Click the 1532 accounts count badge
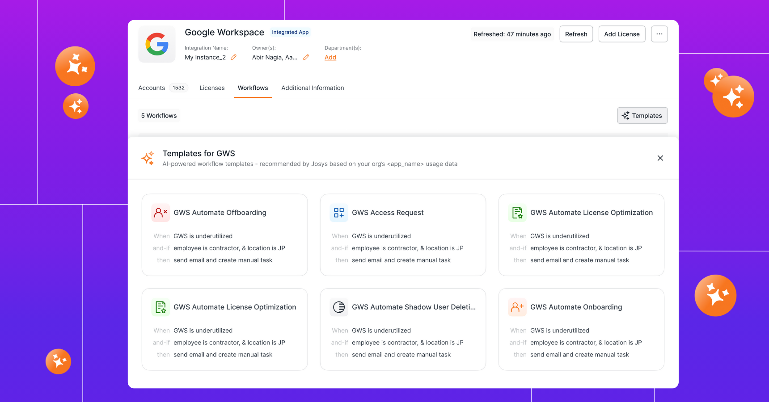Screen dimensions: 769x402 point(179,88)
